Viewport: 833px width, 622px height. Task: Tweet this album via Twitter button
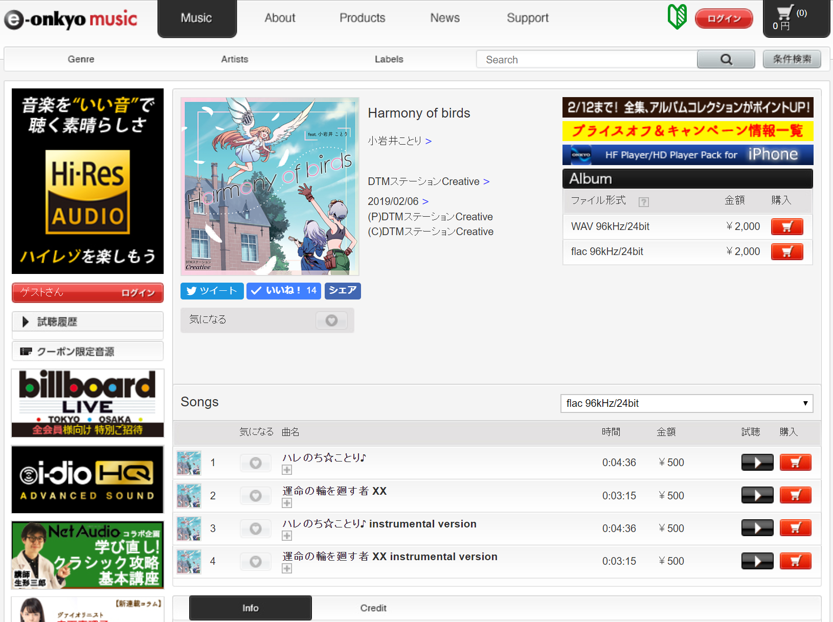pyautogui.click(x=212, y=291)
